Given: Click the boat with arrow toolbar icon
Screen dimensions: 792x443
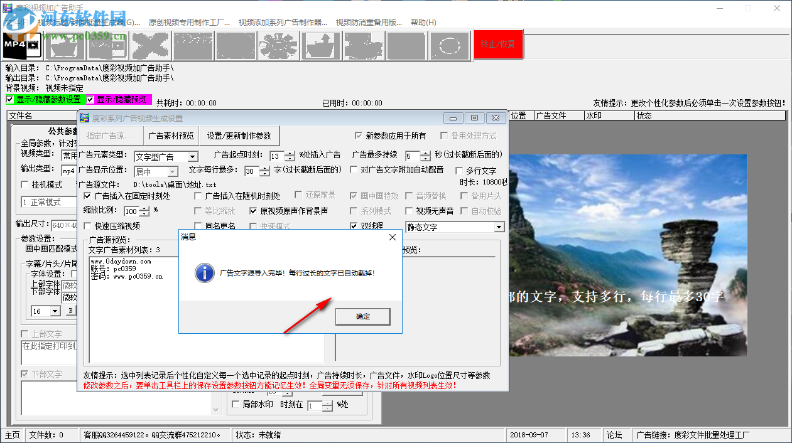Looking at the screenshot, I should click(321, 44).
